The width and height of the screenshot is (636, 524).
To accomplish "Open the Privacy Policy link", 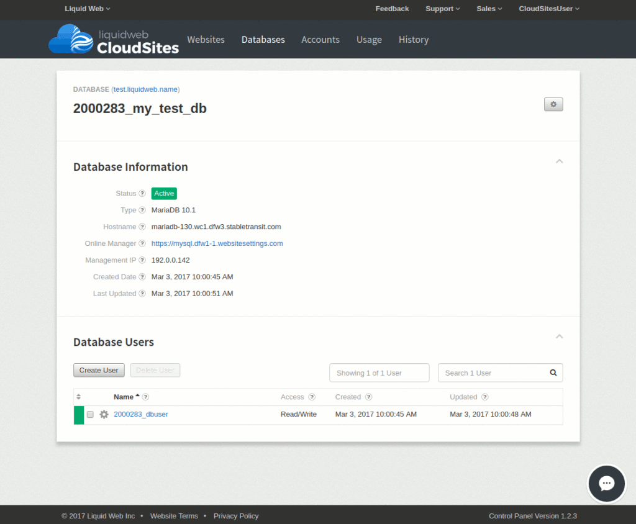I will tap(236, 516).
